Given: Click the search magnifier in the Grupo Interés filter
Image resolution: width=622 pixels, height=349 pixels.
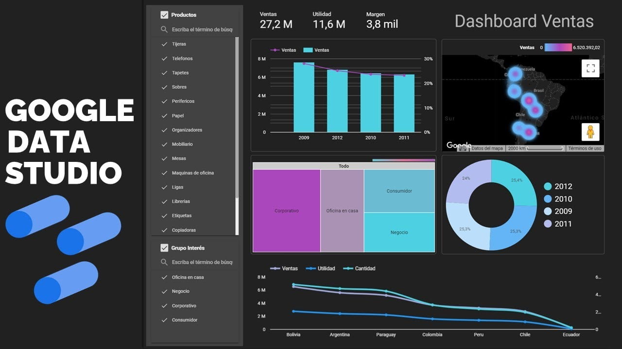Looking at the screenshot, I should click(165, 262).
